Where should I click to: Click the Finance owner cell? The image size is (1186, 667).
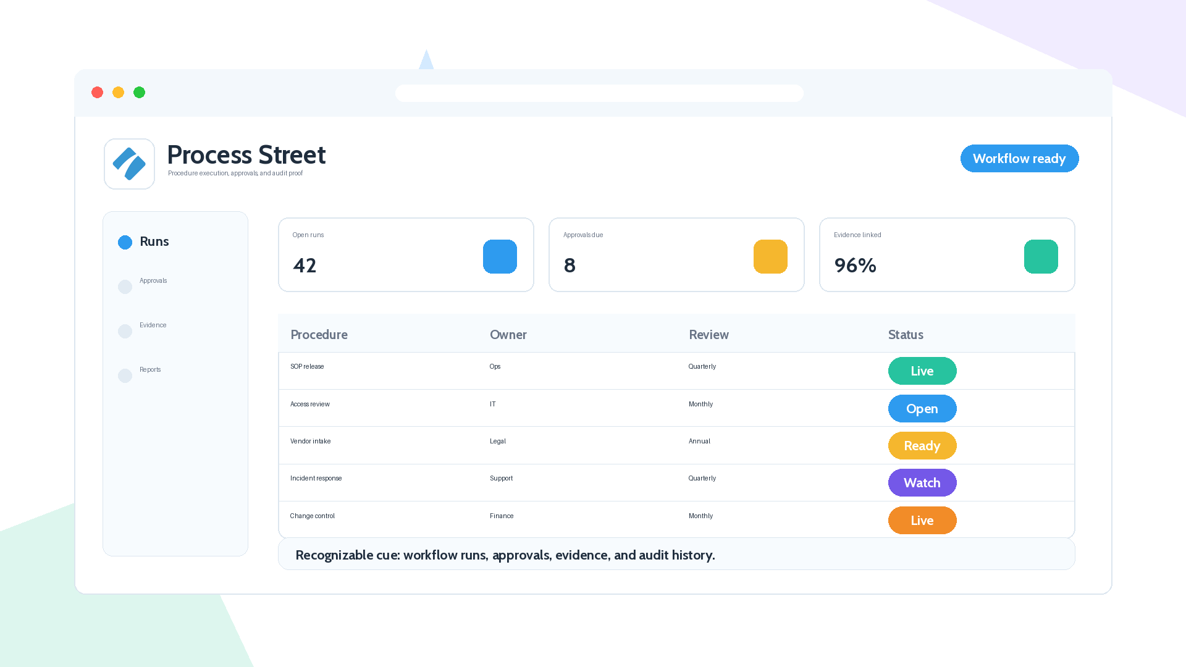point(502,516)
